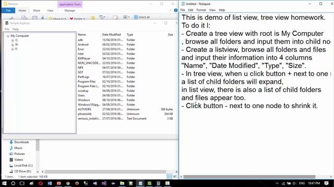The width and height of the screenshot is (334, 187).
Task: Click the ENG language indicator
Action: 302,183
